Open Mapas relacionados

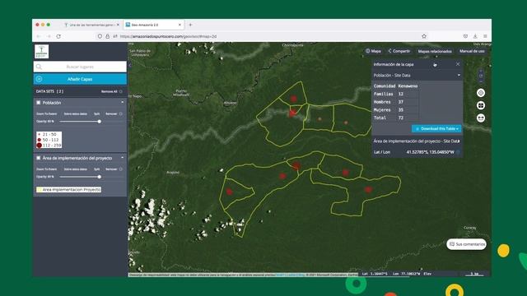(x=435, y=51)
